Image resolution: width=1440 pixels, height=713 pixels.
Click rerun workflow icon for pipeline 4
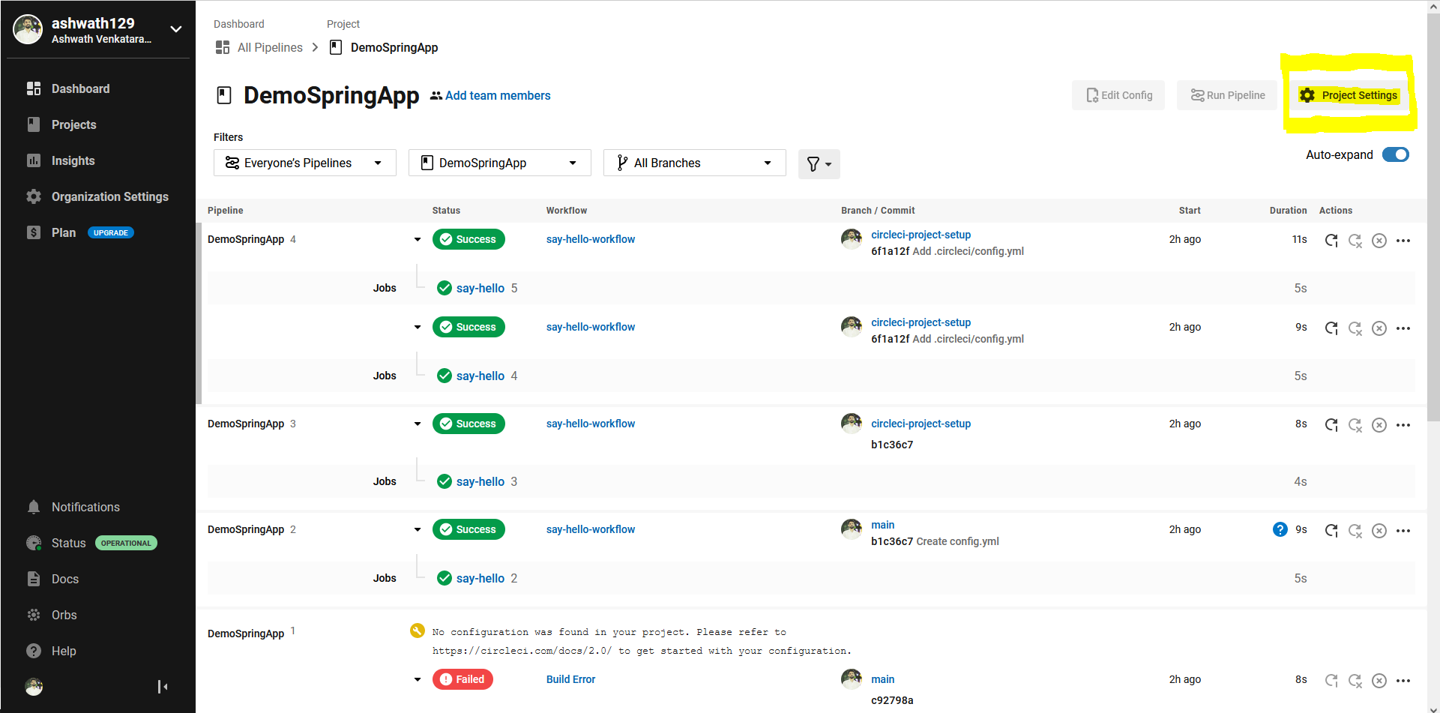(x=1331, y=241)
